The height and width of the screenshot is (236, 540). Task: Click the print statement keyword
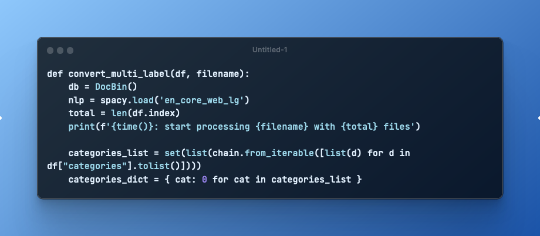80,126
